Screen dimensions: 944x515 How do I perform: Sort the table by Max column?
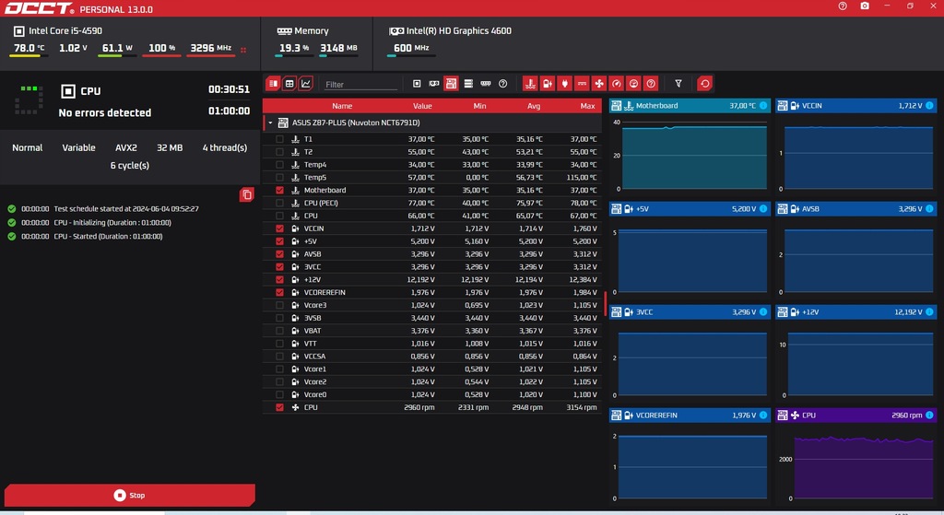coord(587,106)
